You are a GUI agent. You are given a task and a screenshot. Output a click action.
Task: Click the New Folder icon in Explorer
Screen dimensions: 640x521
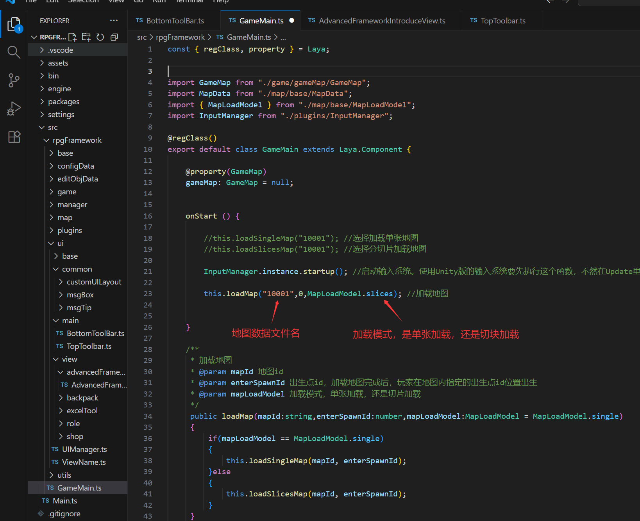[x=86, y=37]
